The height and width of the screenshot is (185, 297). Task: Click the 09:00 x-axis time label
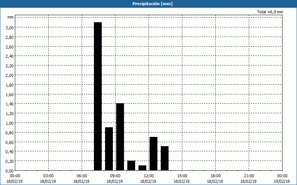click(x=115, y=176)
